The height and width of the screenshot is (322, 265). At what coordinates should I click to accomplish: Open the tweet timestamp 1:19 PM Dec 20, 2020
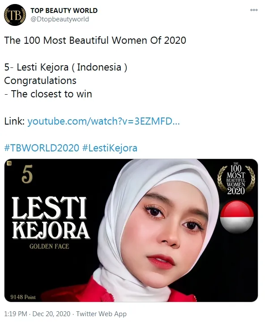coord(37,314)
